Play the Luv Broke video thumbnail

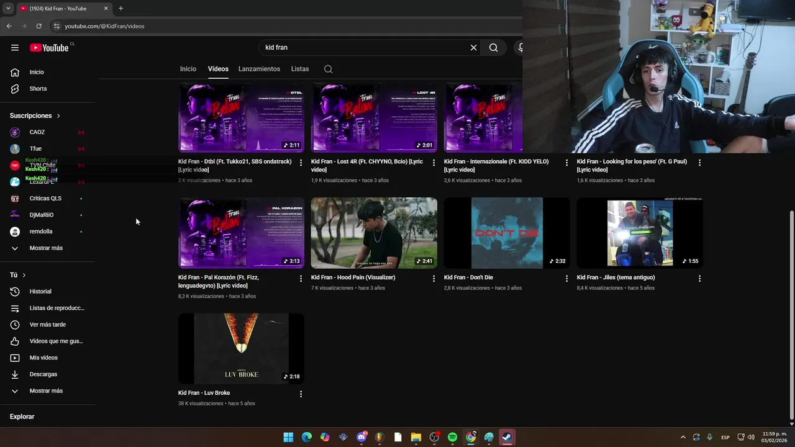point(241,348)
